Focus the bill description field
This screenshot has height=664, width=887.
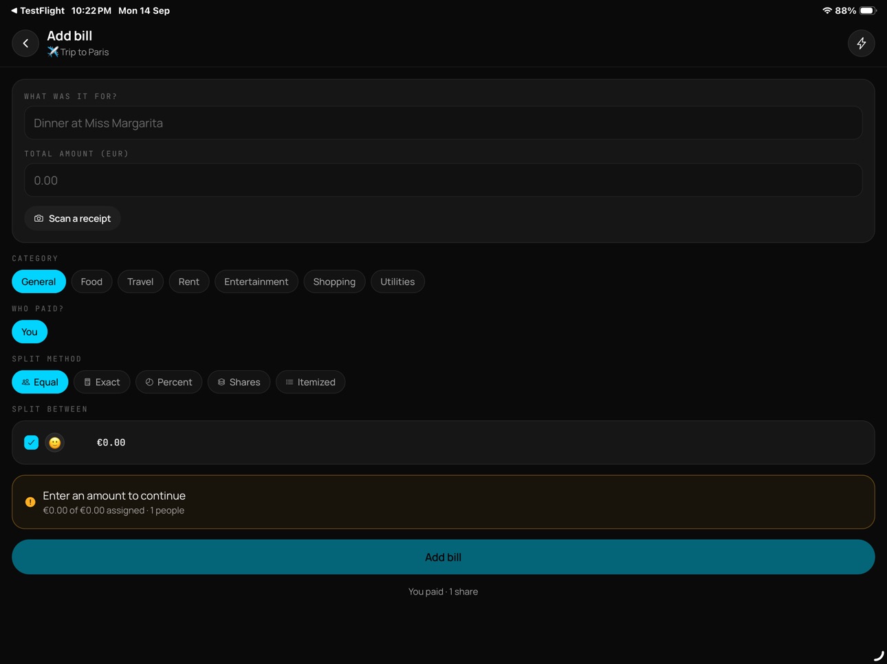443,123
